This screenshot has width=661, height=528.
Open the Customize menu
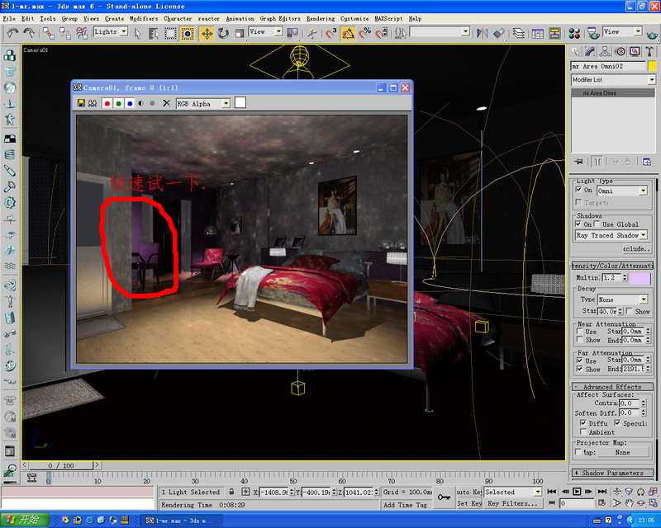[354, 18]
